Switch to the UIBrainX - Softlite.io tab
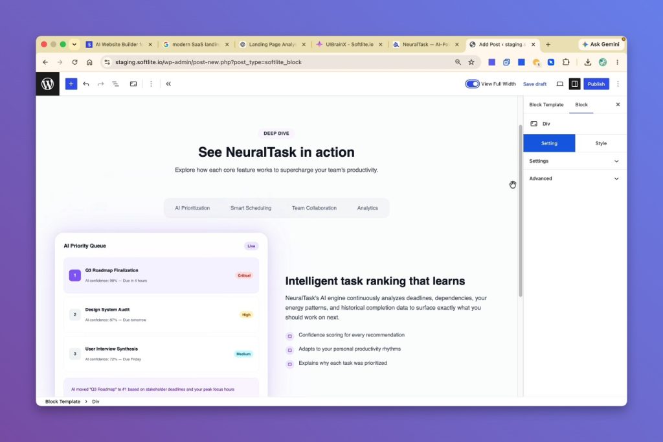This screenshot has height=442, width=663. [349, 45]
